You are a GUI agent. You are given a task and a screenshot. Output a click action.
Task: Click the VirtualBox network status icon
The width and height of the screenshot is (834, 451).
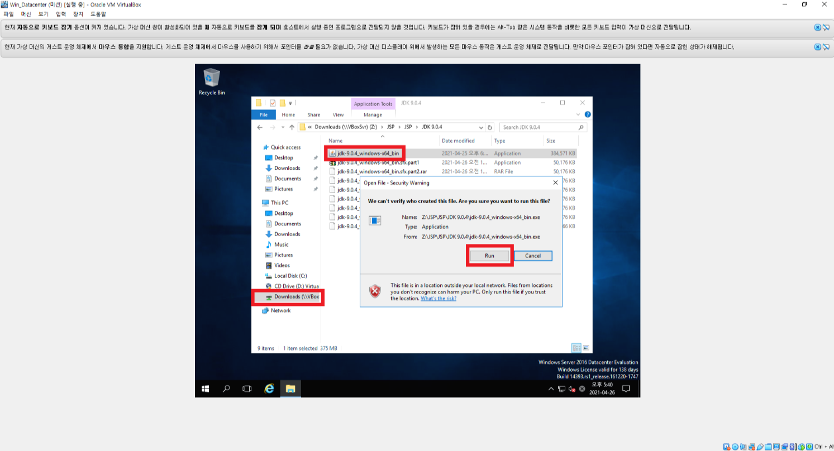(x=752, y=447)
